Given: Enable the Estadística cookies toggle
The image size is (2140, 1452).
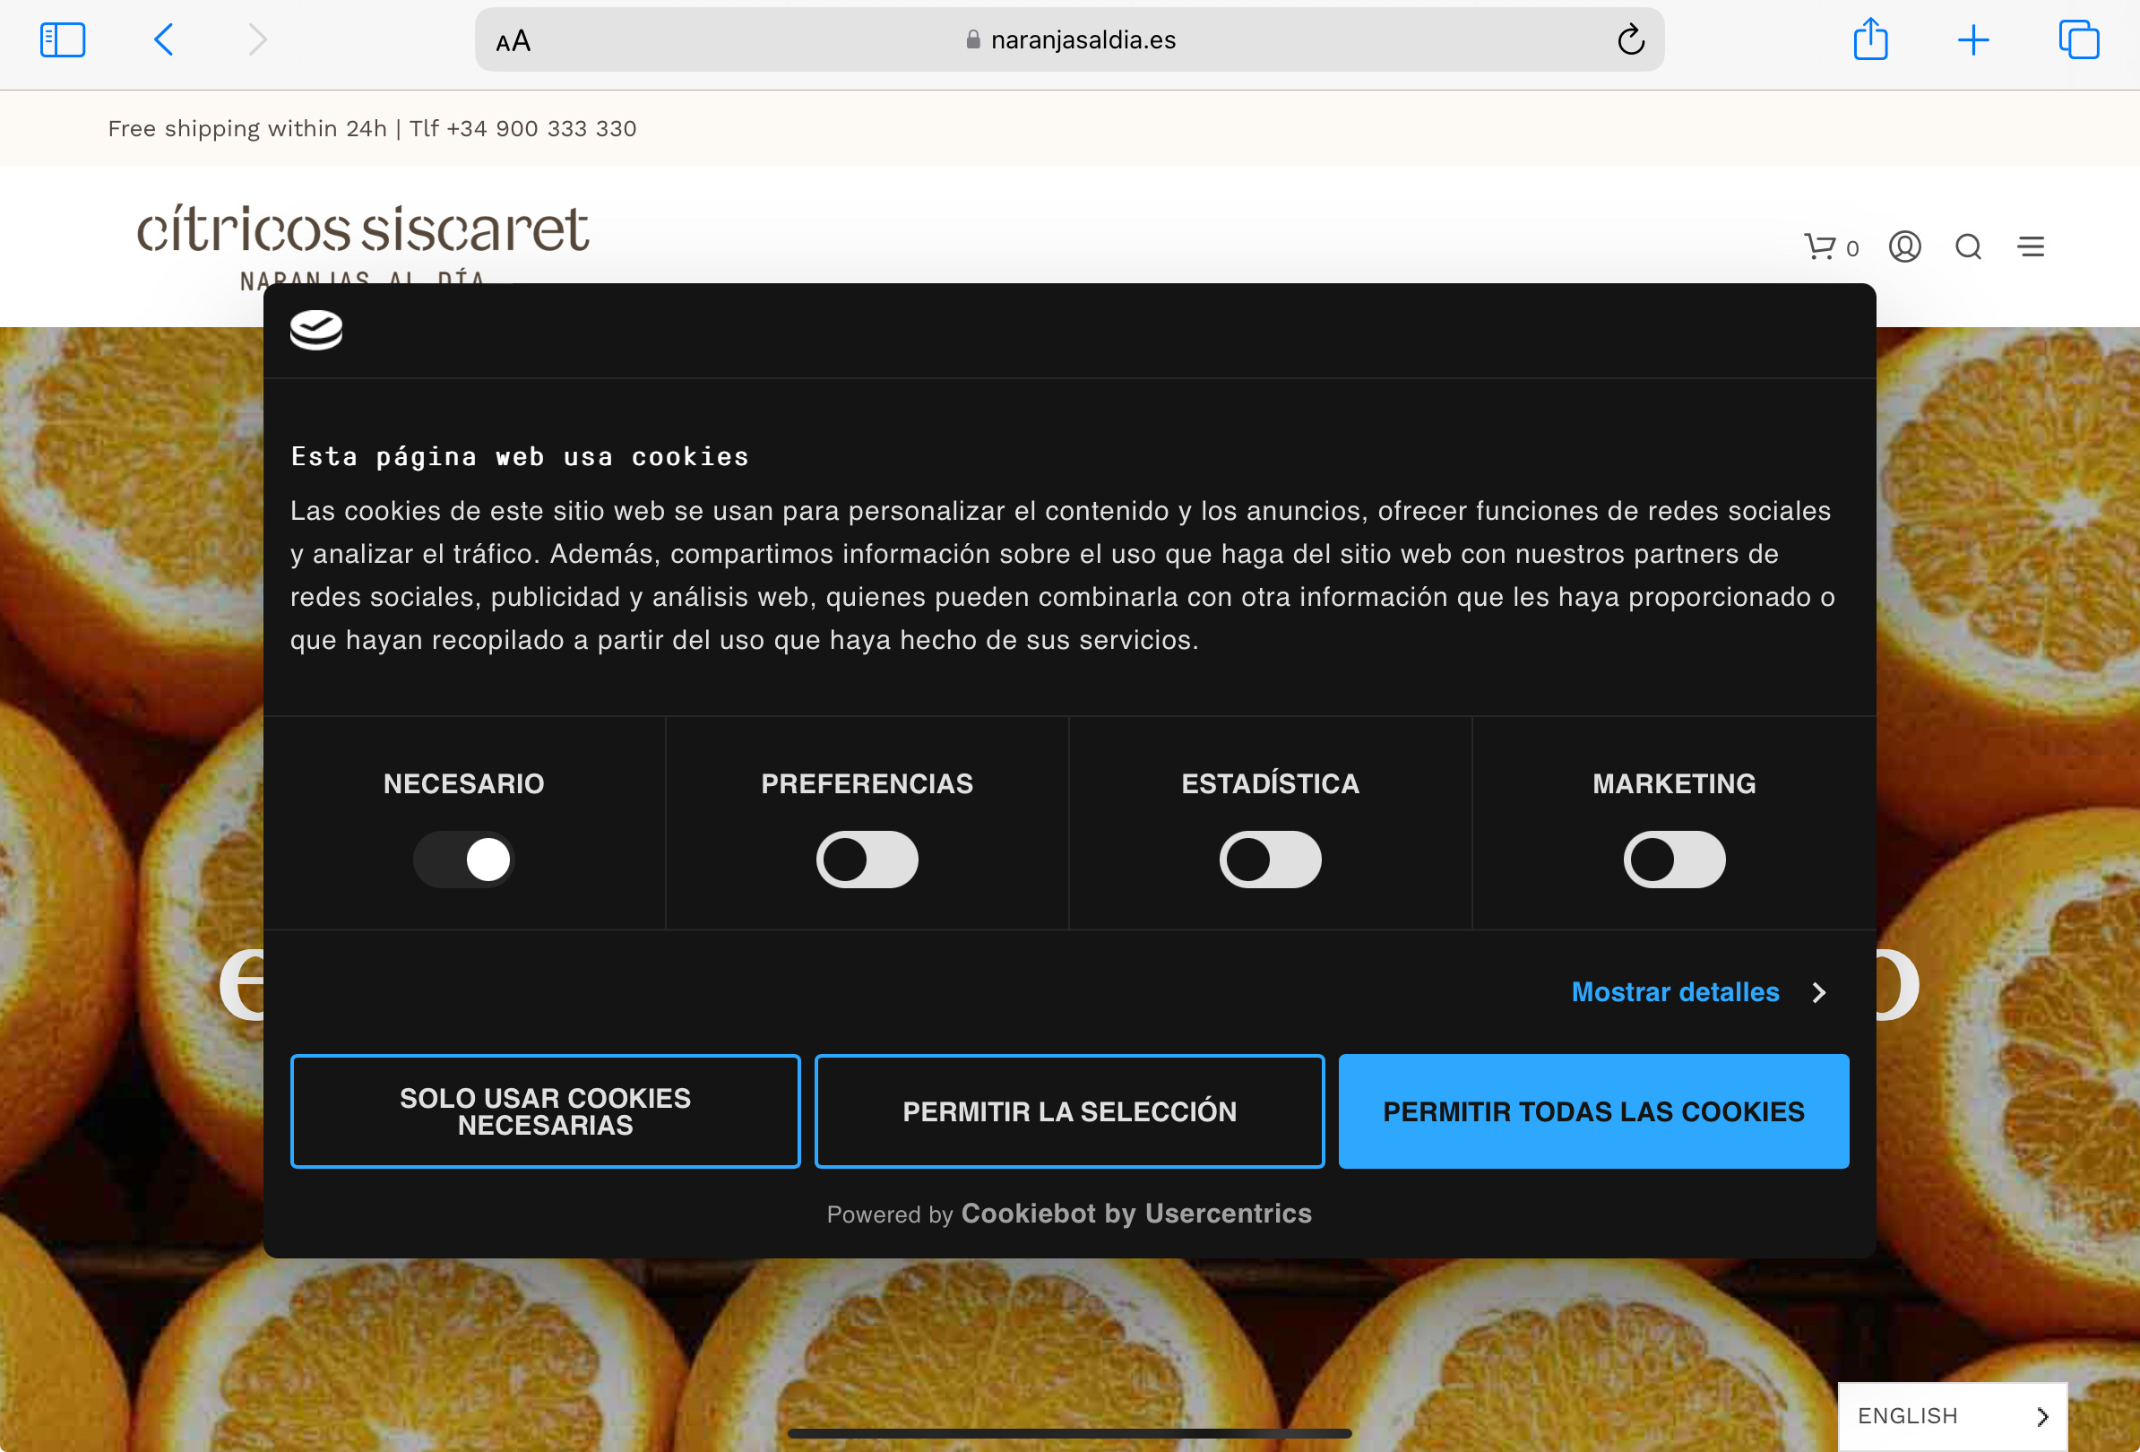Looking at the screenshot, I should coord(1270,859).
